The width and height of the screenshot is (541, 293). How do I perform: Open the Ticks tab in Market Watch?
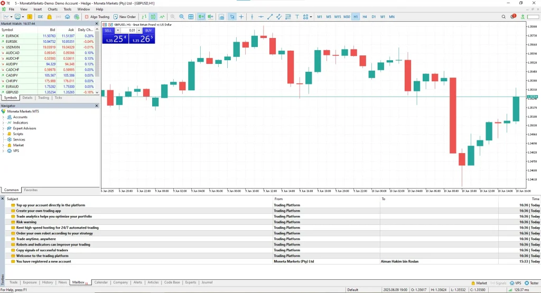(x=58, y=98)
